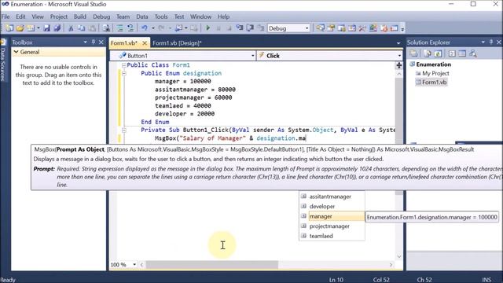Close the Toolbox panel
Screen dimensions: 503x283
pyautogui.click(x=101, y=42)
